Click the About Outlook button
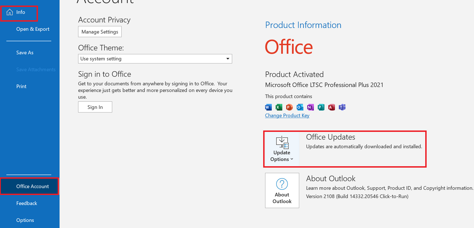 282,191
